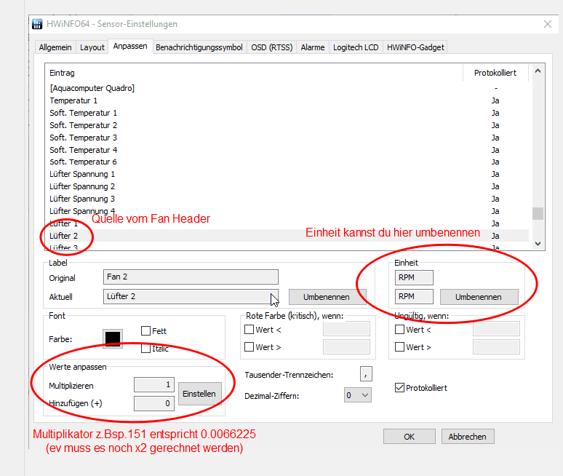The height and width of the screenshot is (476, 563).
Task: Click the Hinzufügen (+) value field
Action: (154, 403)
